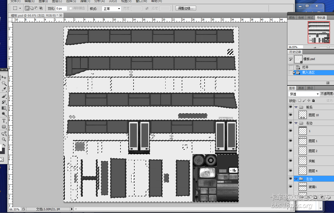
Task: Lock layer position icon
Action: [x=309, y=101]
